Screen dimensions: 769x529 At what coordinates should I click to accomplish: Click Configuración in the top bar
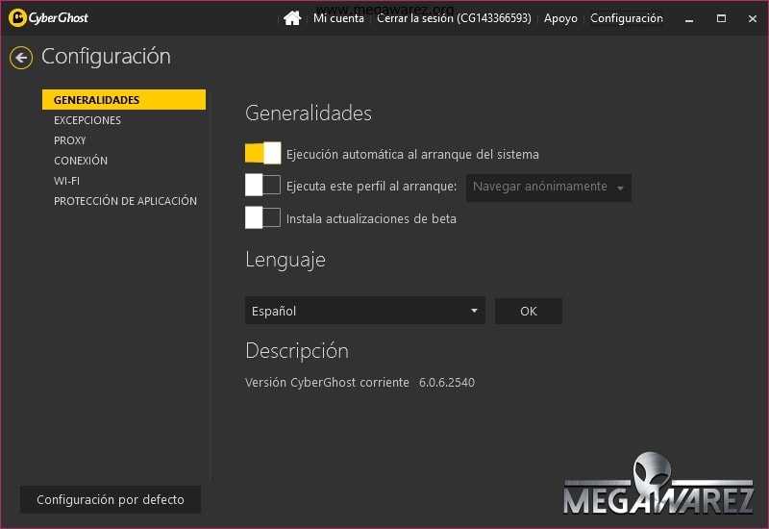(x=627, y=18)
